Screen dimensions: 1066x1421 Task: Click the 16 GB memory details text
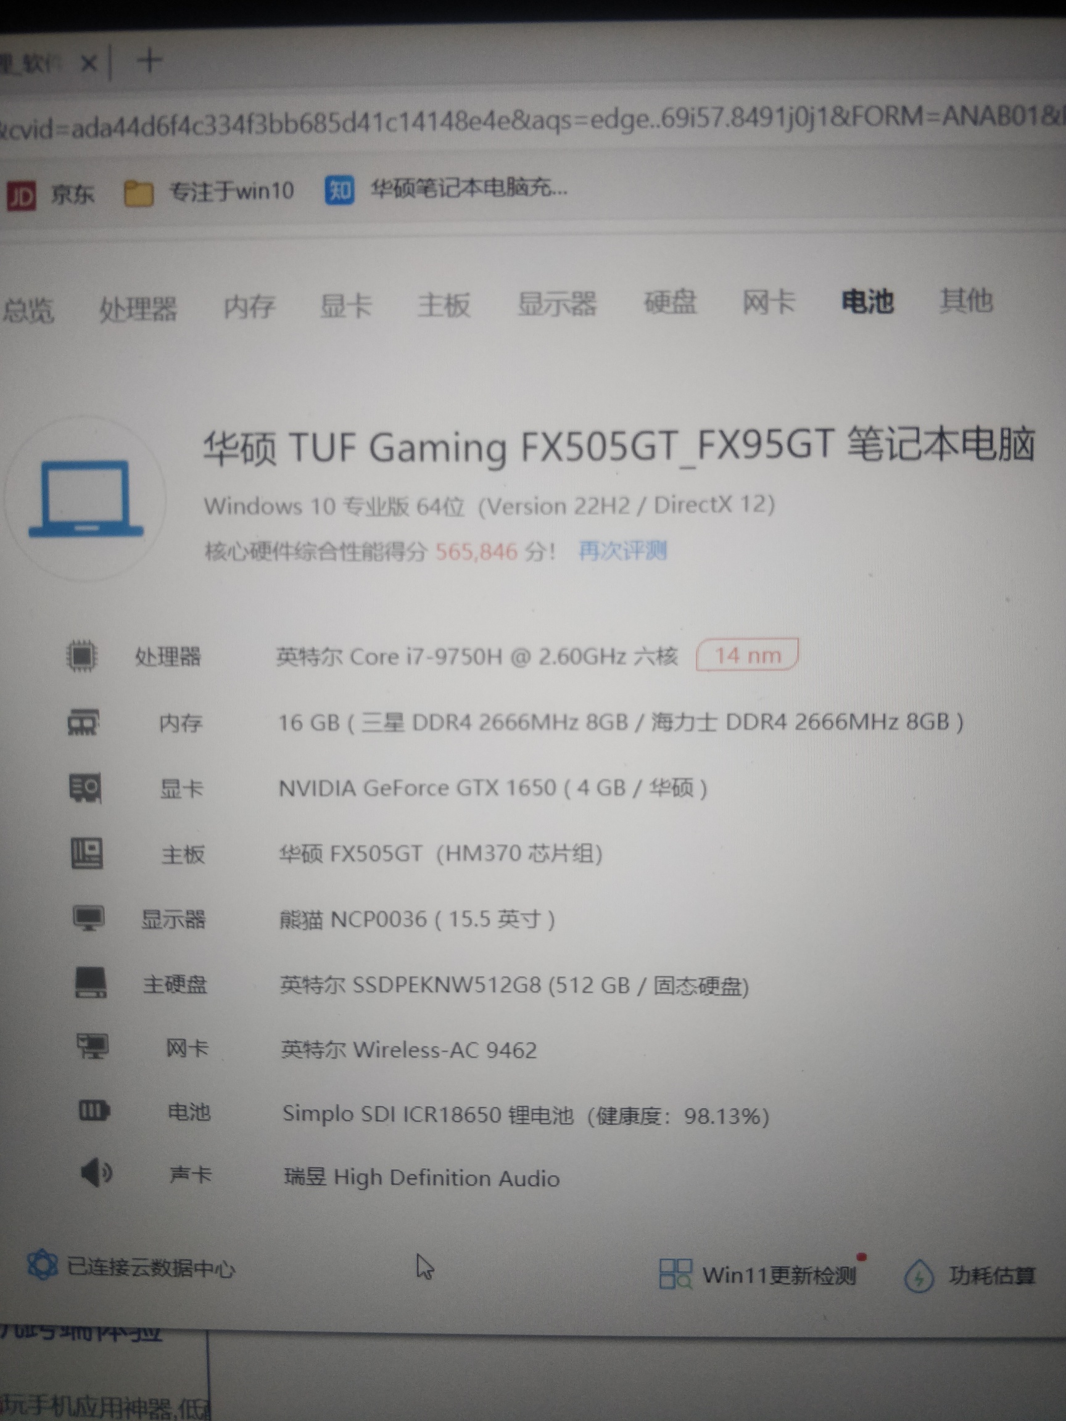pyautogui.click(x=620, y=723)
